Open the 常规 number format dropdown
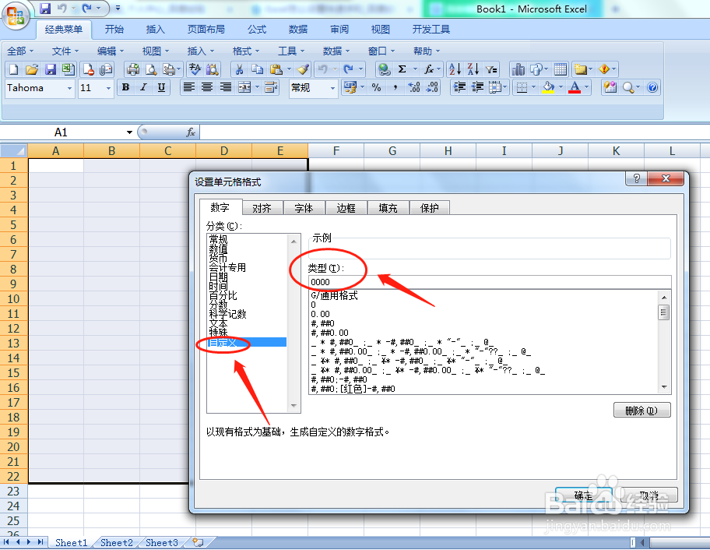This screenshot has width=710, height=550. tap(332, 87)
